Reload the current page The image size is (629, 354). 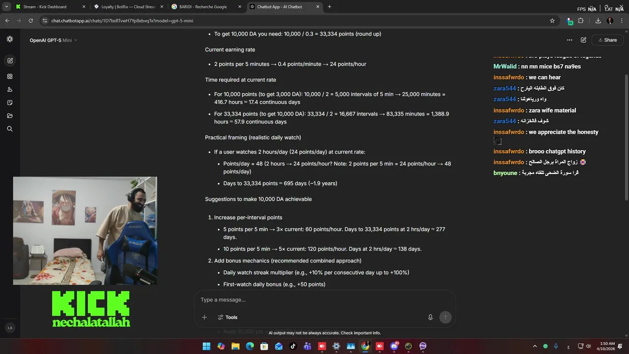pos(30,21)
